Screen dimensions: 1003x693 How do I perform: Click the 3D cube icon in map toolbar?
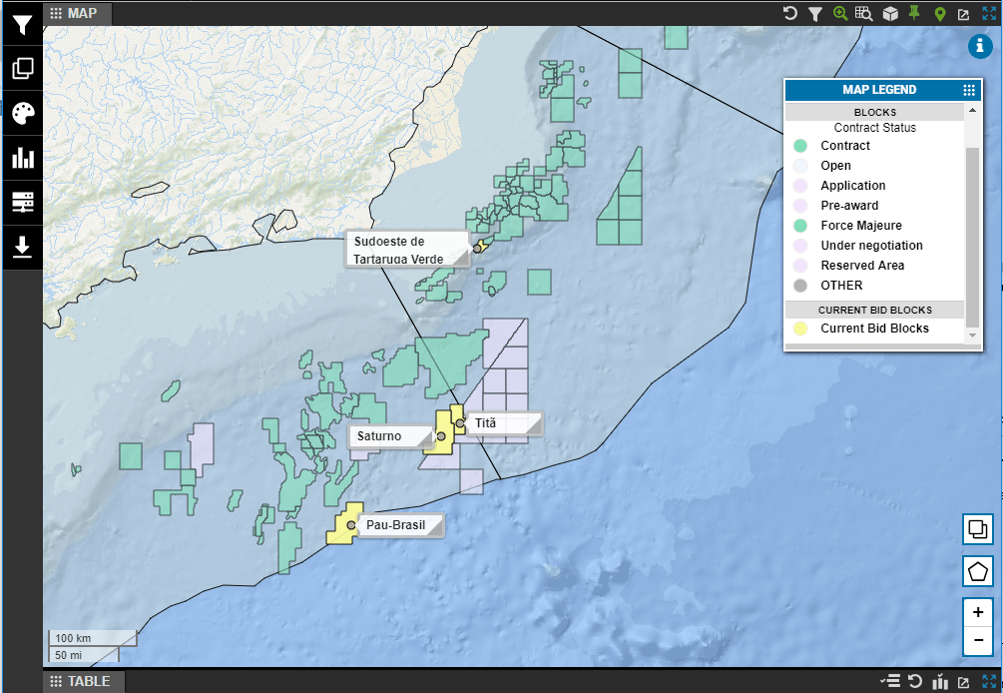coord(890,14)
